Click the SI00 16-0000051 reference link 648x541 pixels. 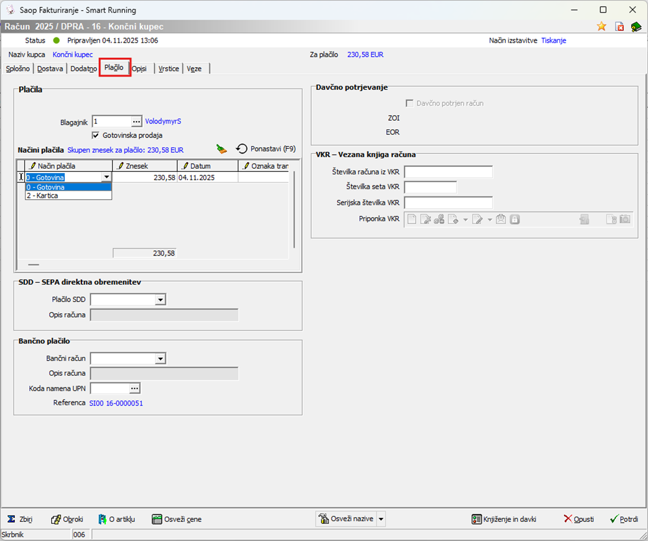click(x=116, y=403)
